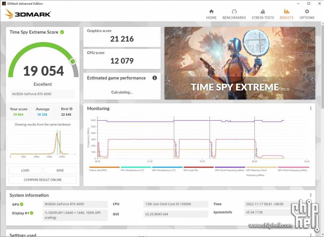The height and width of the screenshot is (237, 324).
Task: Click the Time Spy Extreme banner image
Action: coord(240,63)
